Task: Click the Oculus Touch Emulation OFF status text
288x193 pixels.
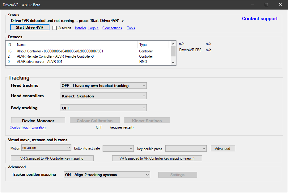Action: [99, 127]
